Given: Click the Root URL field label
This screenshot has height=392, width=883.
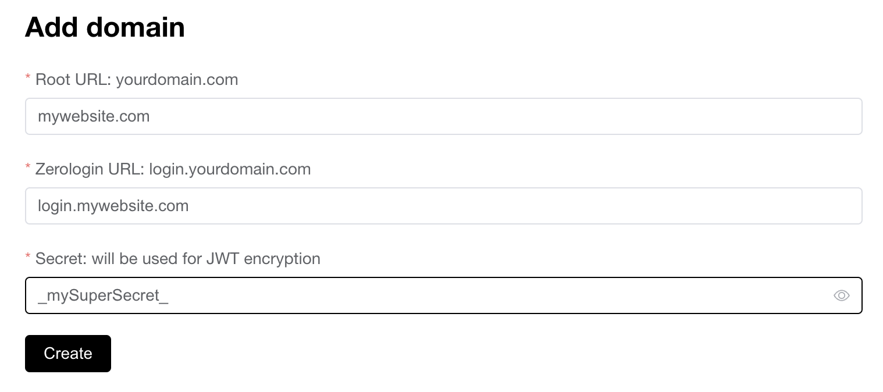Looking at the screenshot, I should click(x=137, y=80).
